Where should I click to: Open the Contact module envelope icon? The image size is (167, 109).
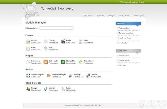pyautogui.click(x=46, y=41)
